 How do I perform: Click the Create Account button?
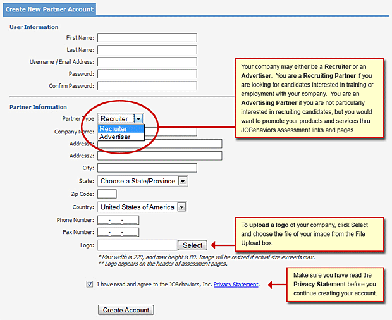point(126,310)
